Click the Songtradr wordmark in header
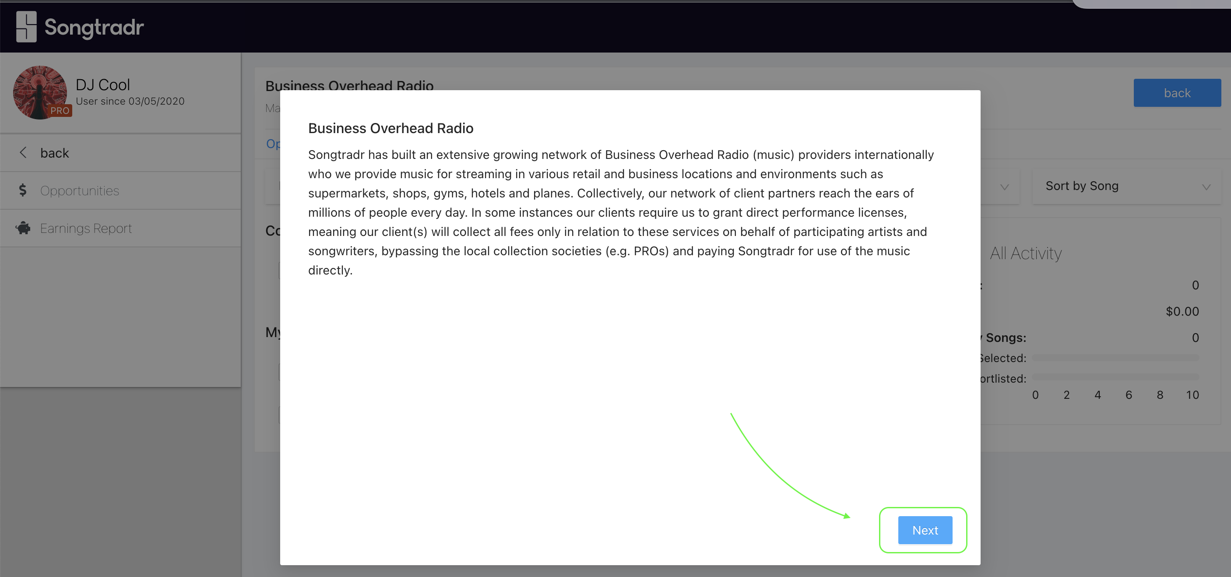Image resolution: width=1231 pixels, height=577 pixels. 94,27
